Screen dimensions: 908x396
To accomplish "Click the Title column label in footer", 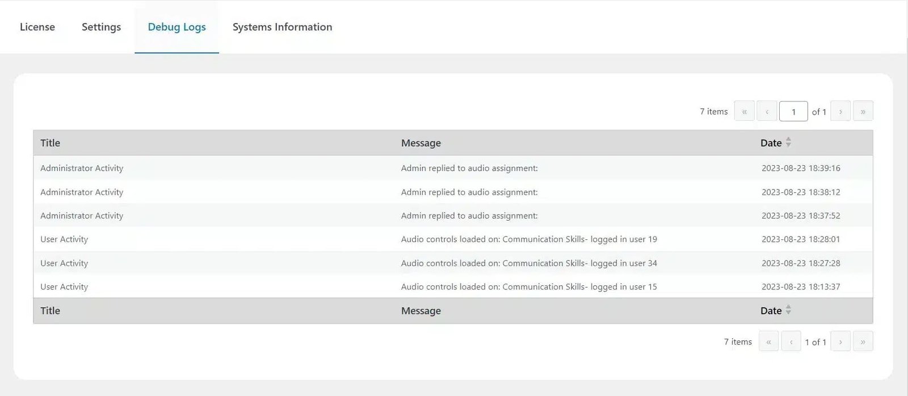I will [x=50, y=310].
